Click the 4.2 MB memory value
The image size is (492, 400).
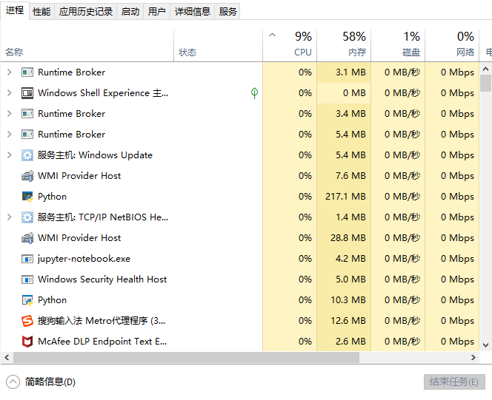[350, 259]
